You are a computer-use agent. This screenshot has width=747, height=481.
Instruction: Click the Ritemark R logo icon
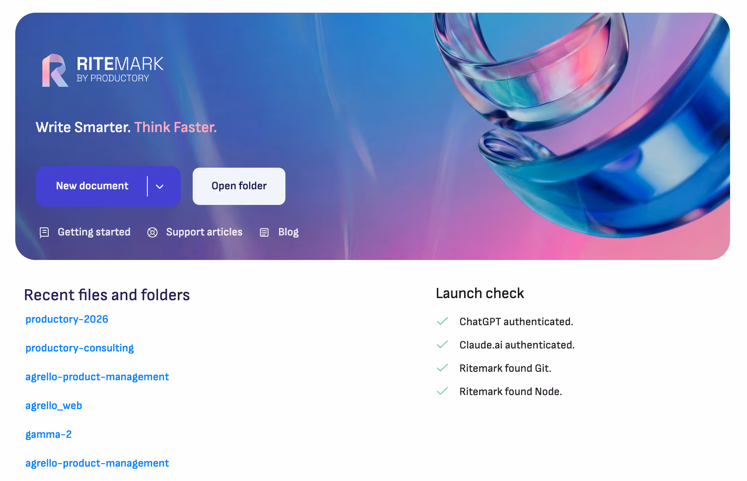coord(55,70)
